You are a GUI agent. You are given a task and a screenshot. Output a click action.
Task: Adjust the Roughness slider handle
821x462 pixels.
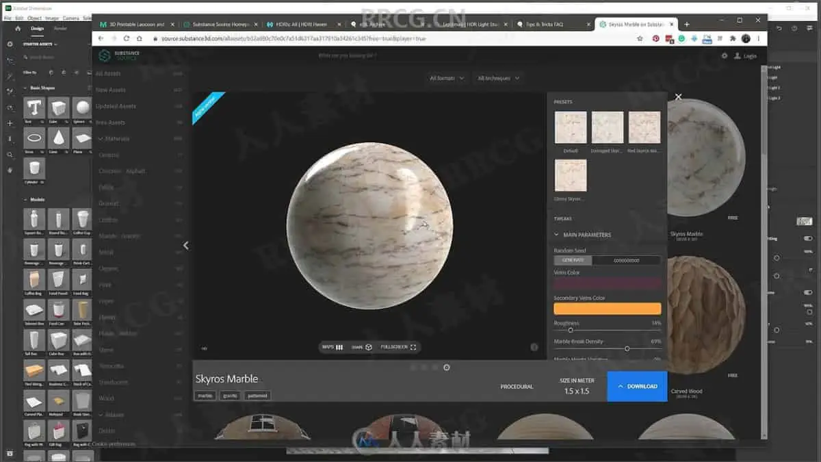(570, 331)
